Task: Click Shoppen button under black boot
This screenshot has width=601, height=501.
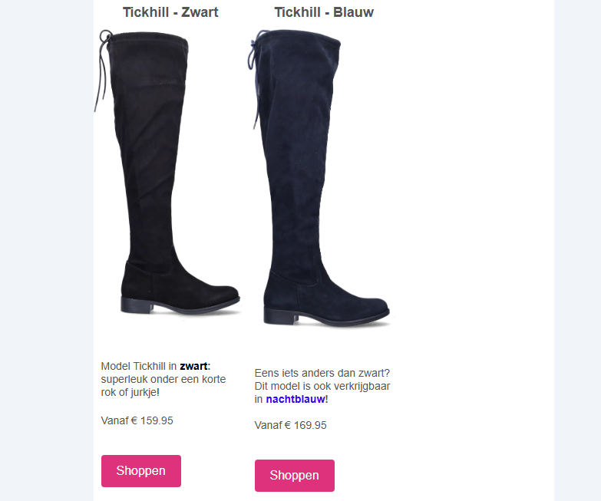Action: pos(141,471)
